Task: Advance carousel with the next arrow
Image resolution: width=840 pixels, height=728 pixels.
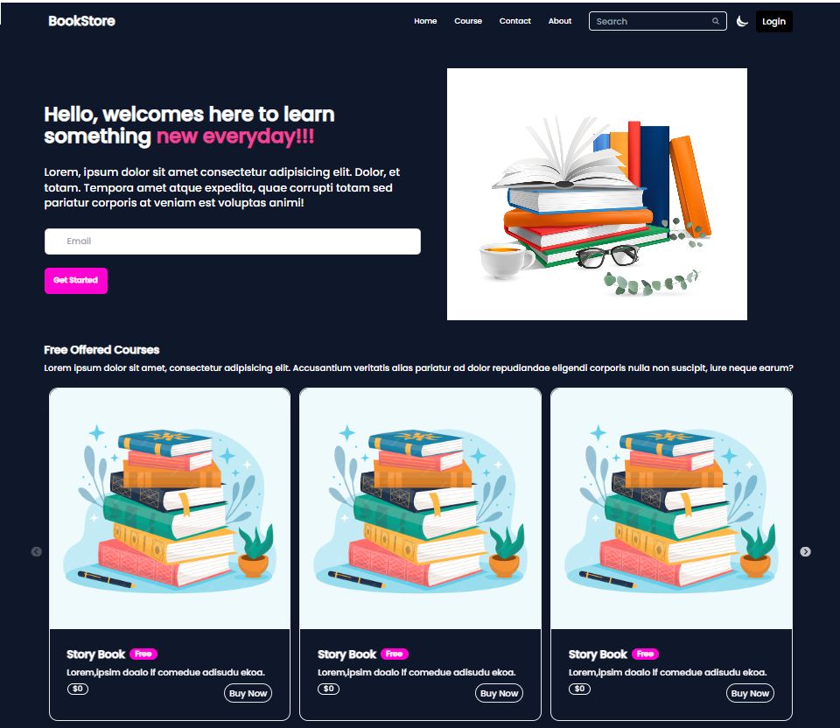Action: [x=805, y=552]
